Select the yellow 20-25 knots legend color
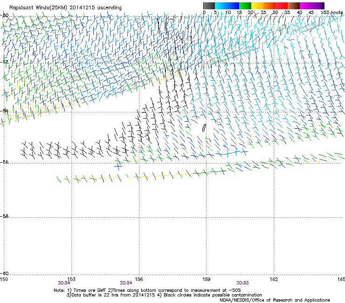 coord(257,6)
